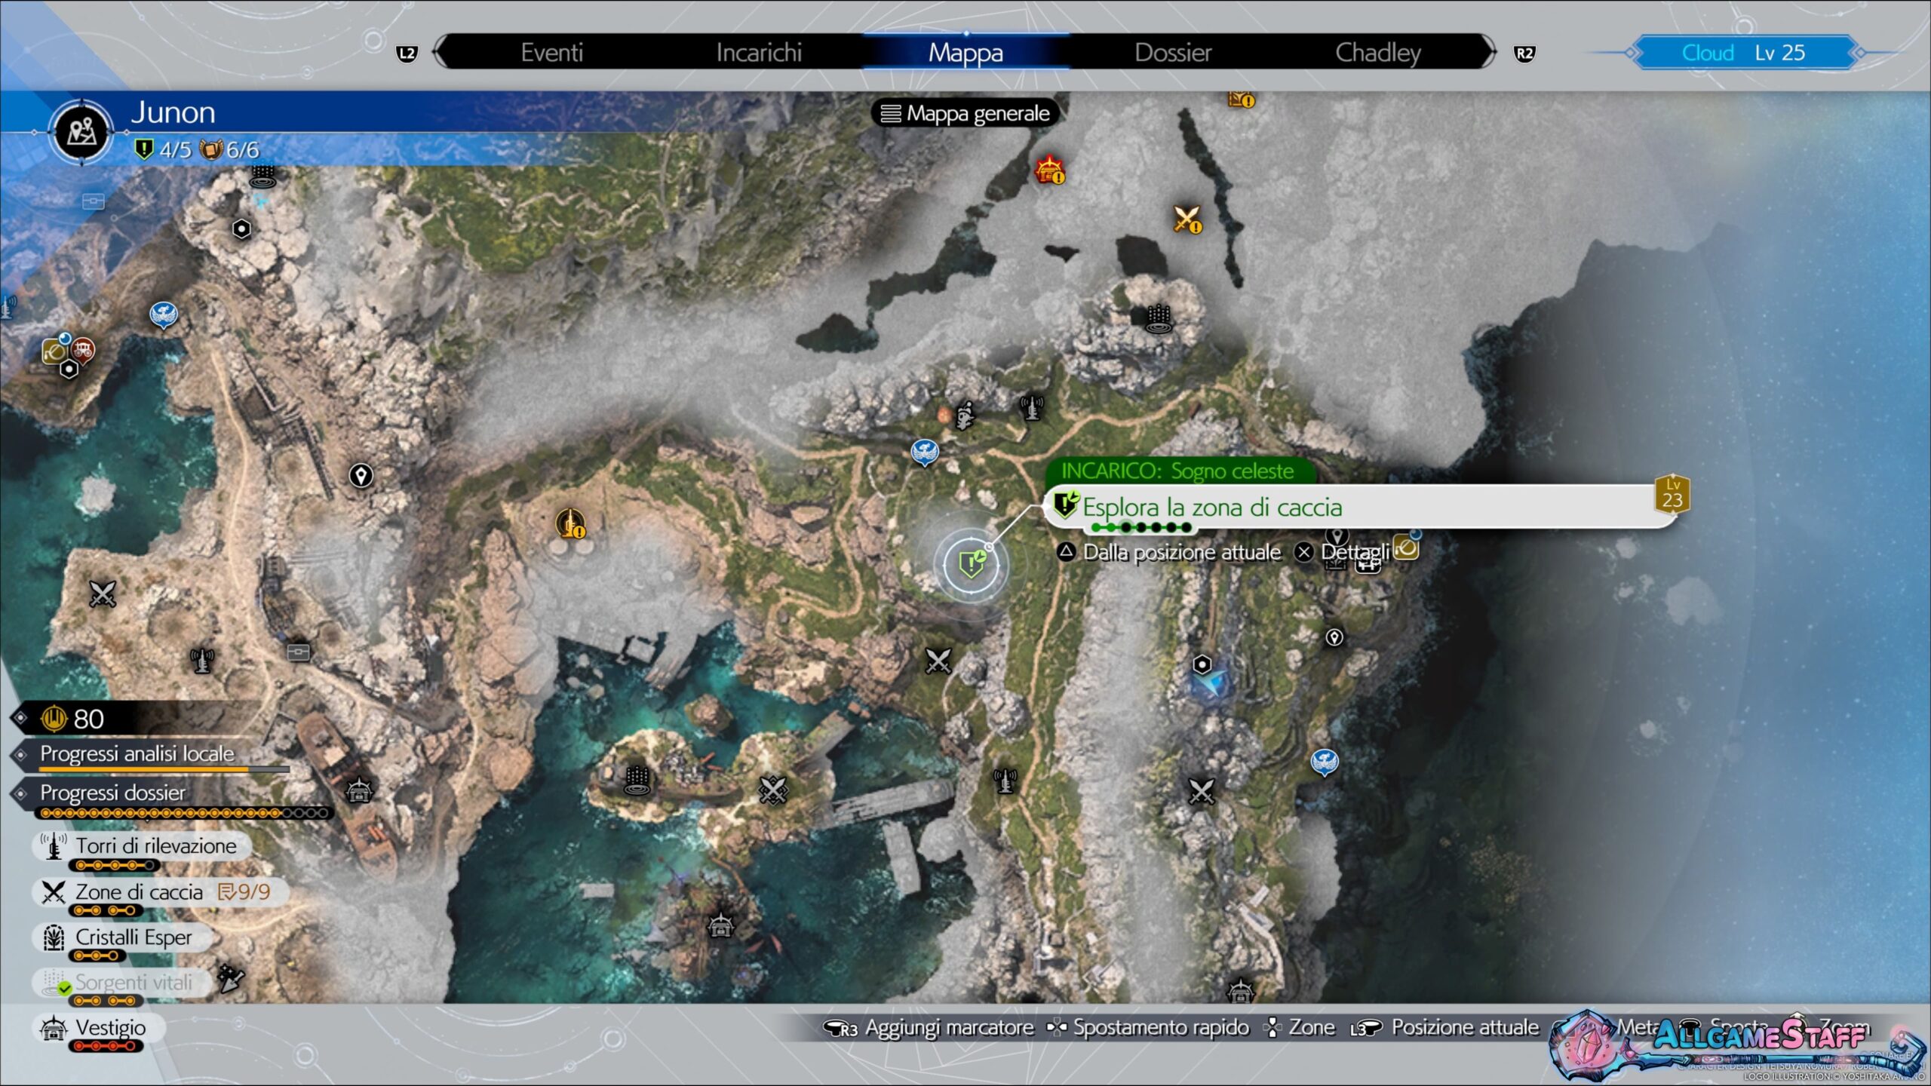The width and height of the screenshot is (1931, 1086).
Task: Click the chocobo stop on the southeastern coast
Action: click(x=1325, y=762)
